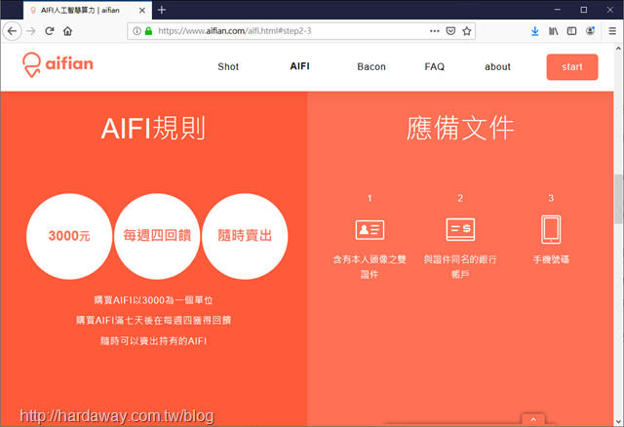Open the Firefox hamburger menu
This screenshot has width=624, height=427.
(612, 31)
